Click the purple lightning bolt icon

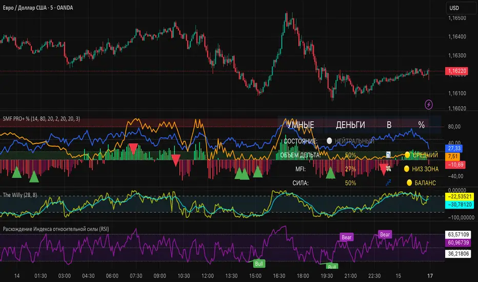click(429, 105)
